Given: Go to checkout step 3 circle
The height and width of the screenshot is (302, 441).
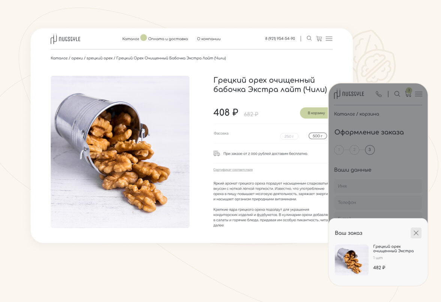Looking at the screenshot, I should click(x=370, y=150).
